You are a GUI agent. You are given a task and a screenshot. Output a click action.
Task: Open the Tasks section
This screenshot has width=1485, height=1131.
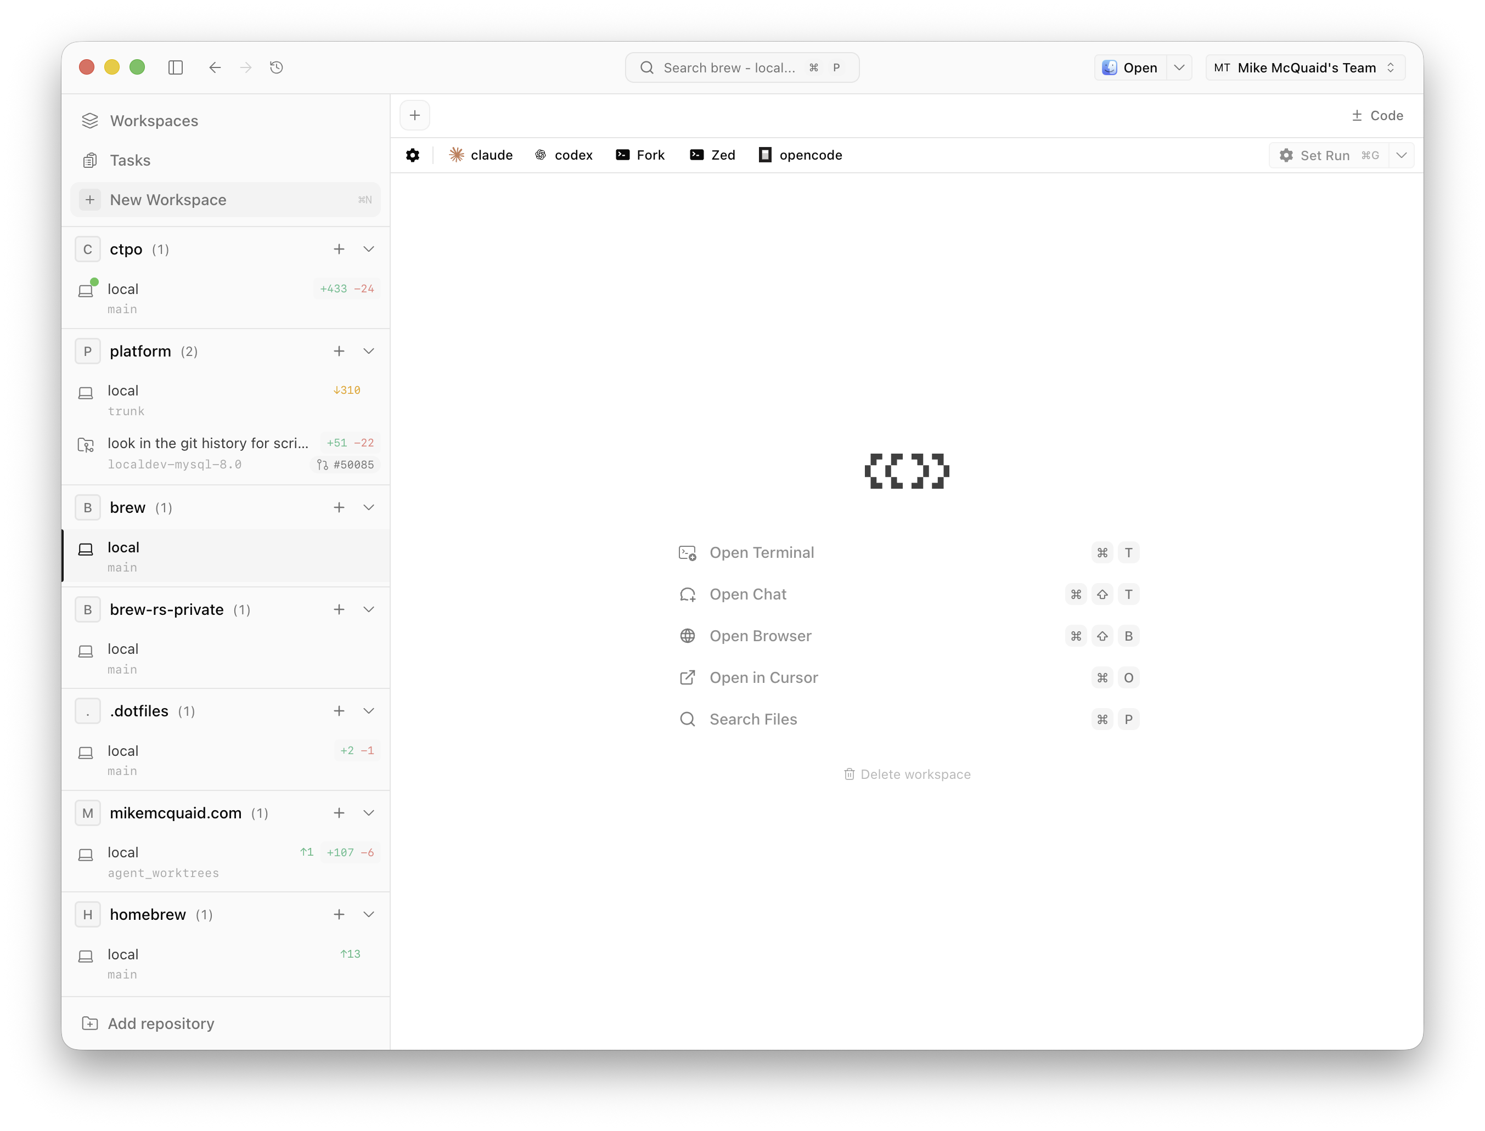130,160
